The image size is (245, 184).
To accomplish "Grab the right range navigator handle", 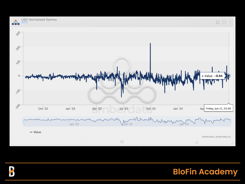I will tap(231, 121).
